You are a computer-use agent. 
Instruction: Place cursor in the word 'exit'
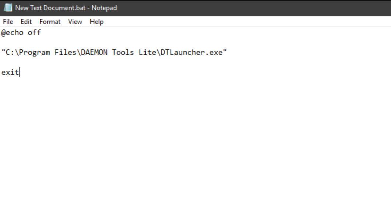point(10,72)
